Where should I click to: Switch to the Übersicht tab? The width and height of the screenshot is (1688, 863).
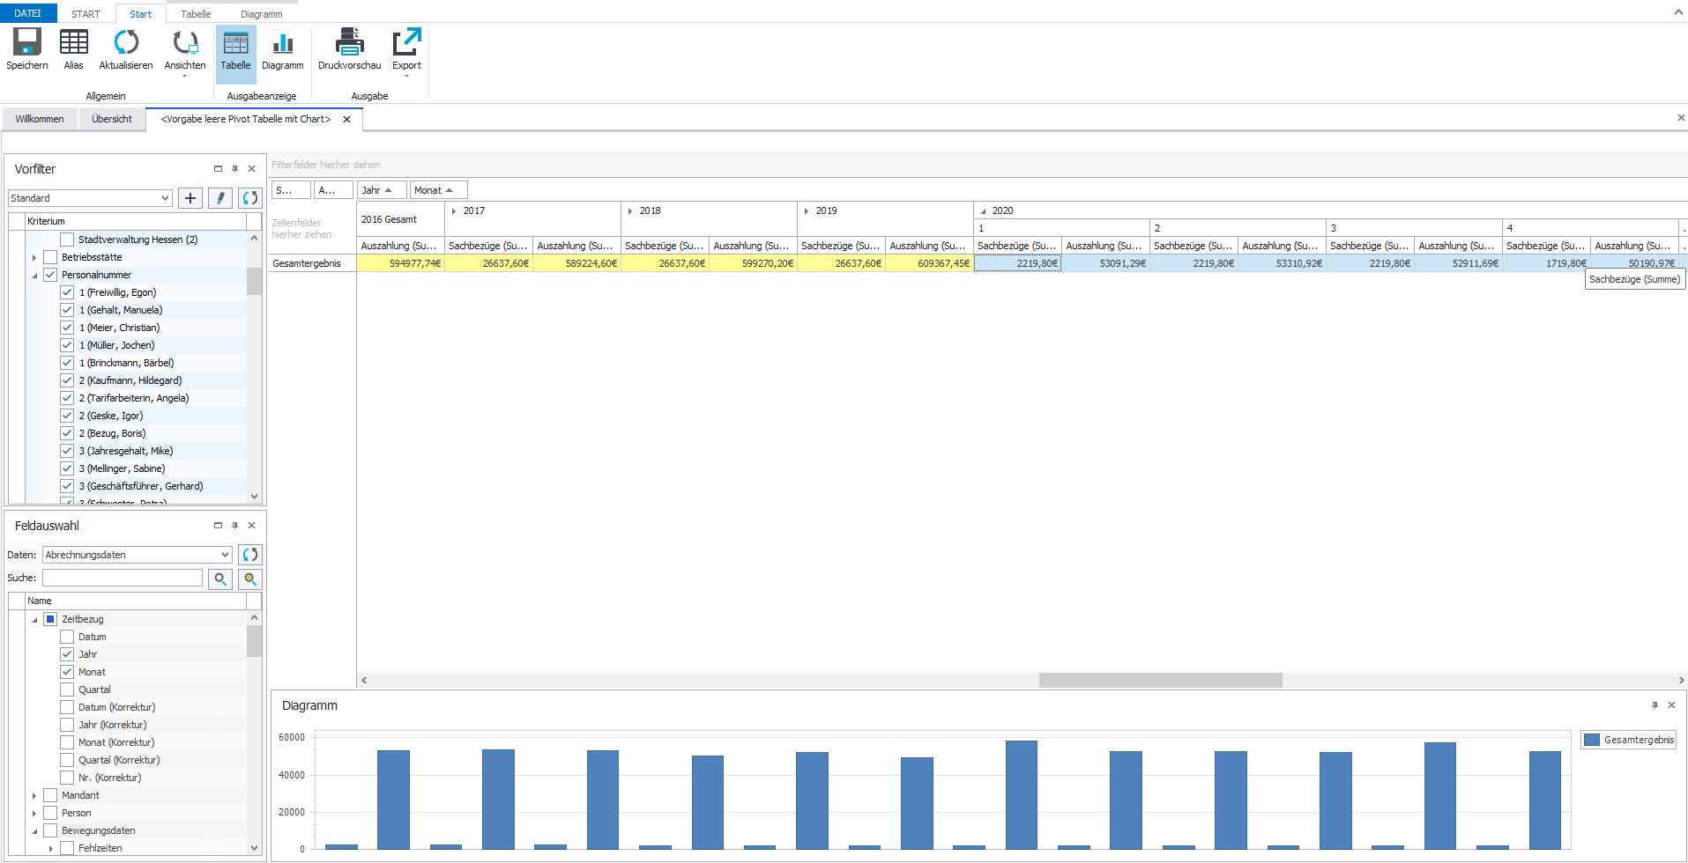tap(112, 119)
